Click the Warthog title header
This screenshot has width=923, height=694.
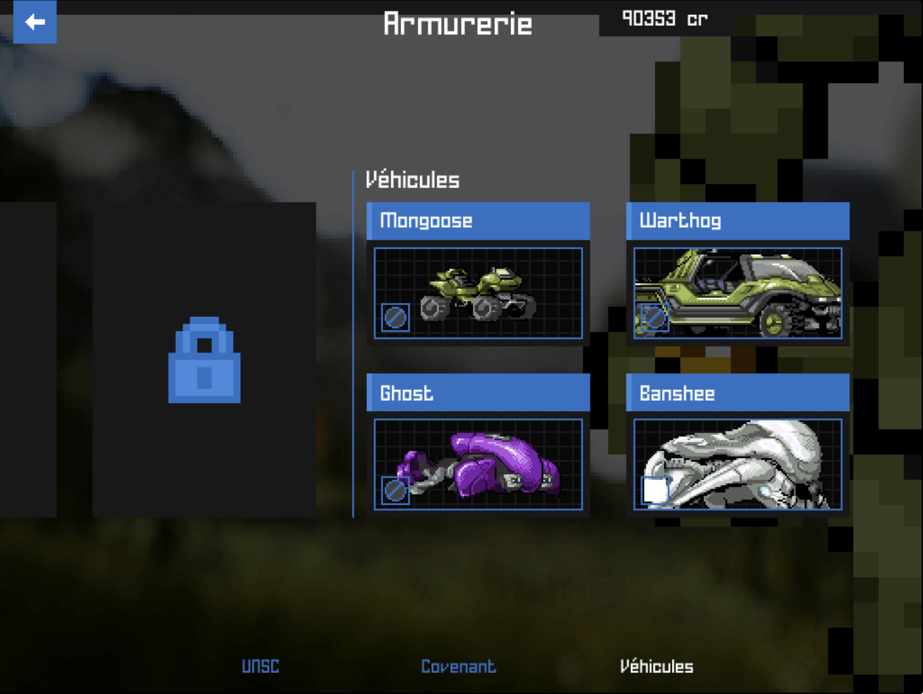click(738, 221)
